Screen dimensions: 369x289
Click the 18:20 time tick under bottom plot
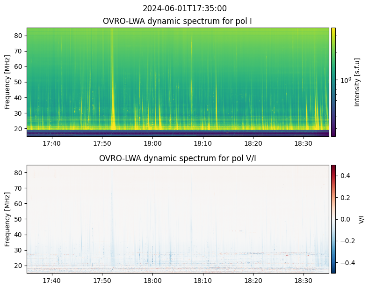(x=253, y=281)
